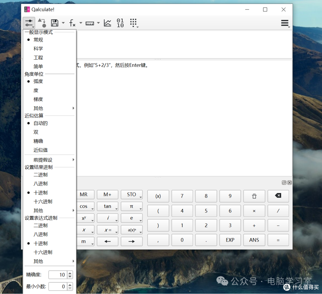This screenshot has height=294, width=322.
Task: Select 度 angle unit
Action: tap(49, 91)
